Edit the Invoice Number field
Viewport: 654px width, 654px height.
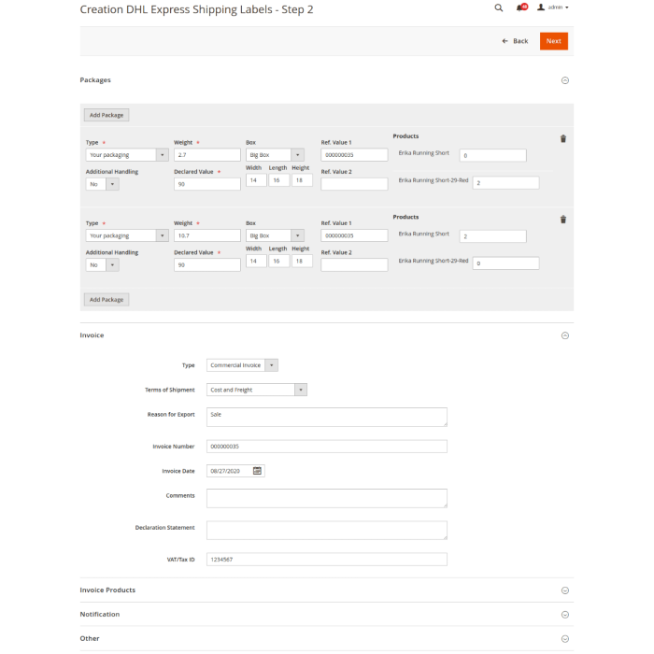[x=327, y=447]
